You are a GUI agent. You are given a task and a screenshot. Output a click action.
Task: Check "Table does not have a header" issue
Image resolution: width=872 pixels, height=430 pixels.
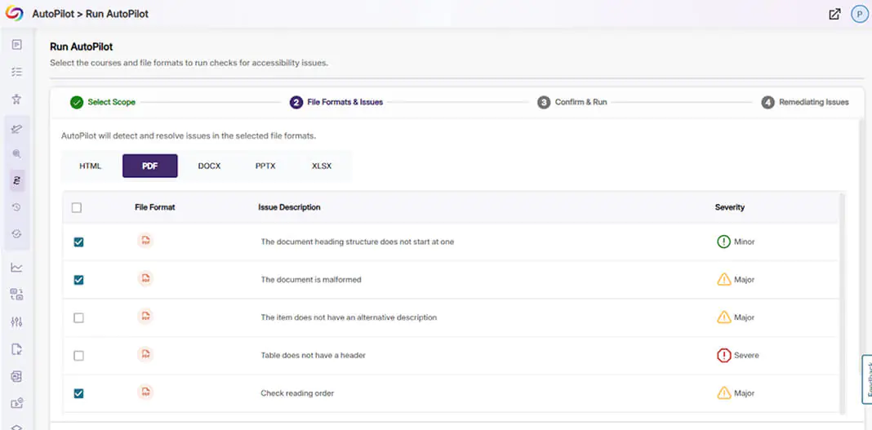(78, 356)
